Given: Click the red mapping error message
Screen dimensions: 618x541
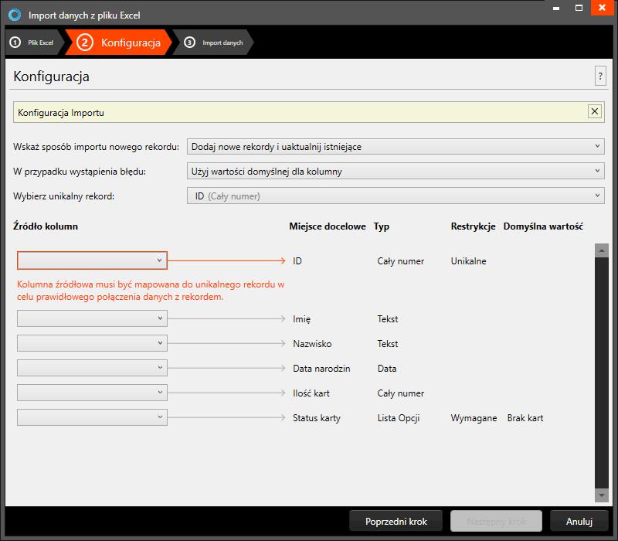Looking at the screenshot, I should (x=151, y=291).
